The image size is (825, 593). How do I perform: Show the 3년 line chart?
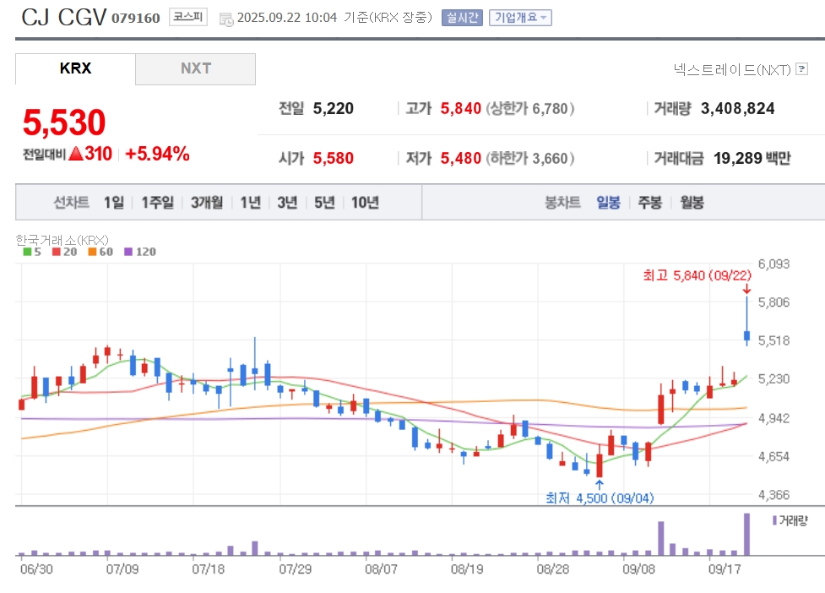[x=287, y=203]
